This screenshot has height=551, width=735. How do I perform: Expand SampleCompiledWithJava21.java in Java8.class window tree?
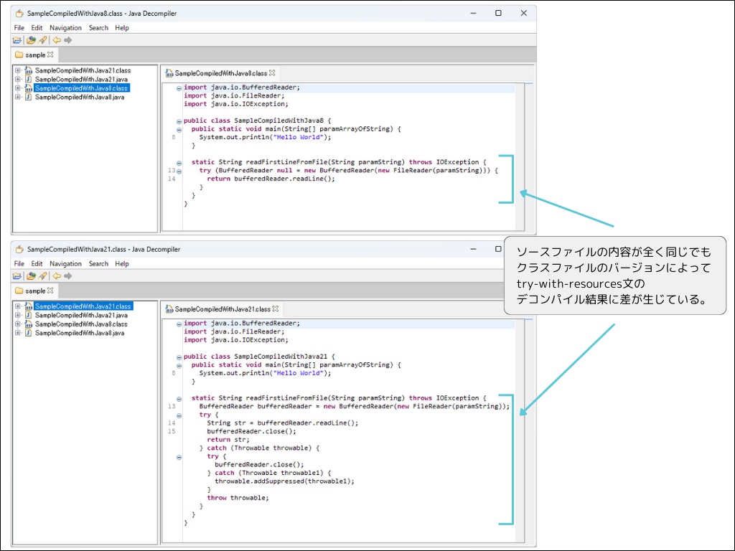(18, 80)
